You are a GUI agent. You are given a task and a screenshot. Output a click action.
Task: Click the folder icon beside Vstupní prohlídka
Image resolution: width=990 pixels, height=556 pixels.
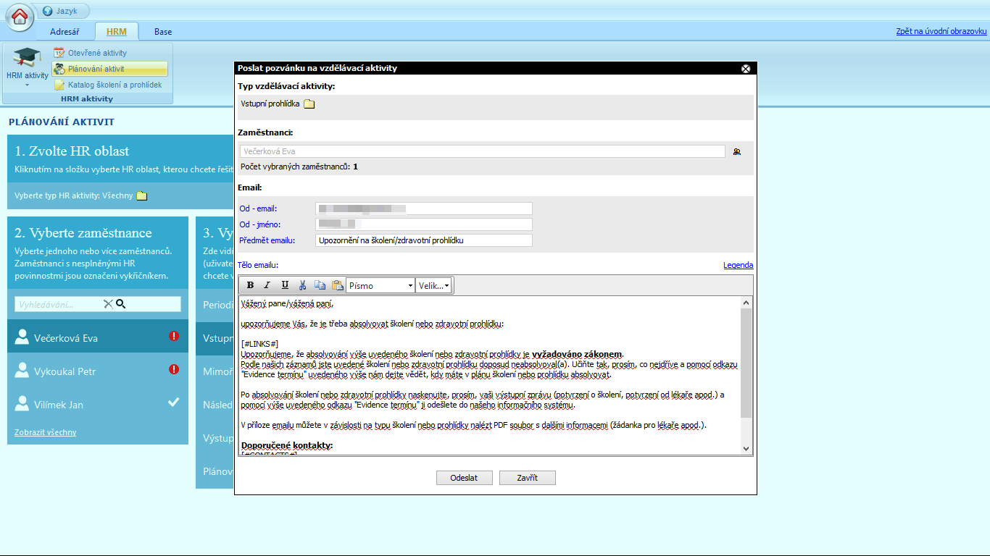click(309, 104)
